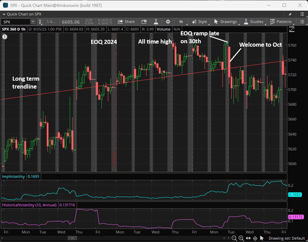
Task: Click the toolbar list menu icon beside Patterns
Action: pyautogui.click(x=302, y=22)
